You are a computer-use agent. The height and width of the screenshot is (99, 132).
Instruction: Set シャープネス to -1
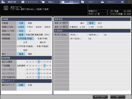point(36,69)
